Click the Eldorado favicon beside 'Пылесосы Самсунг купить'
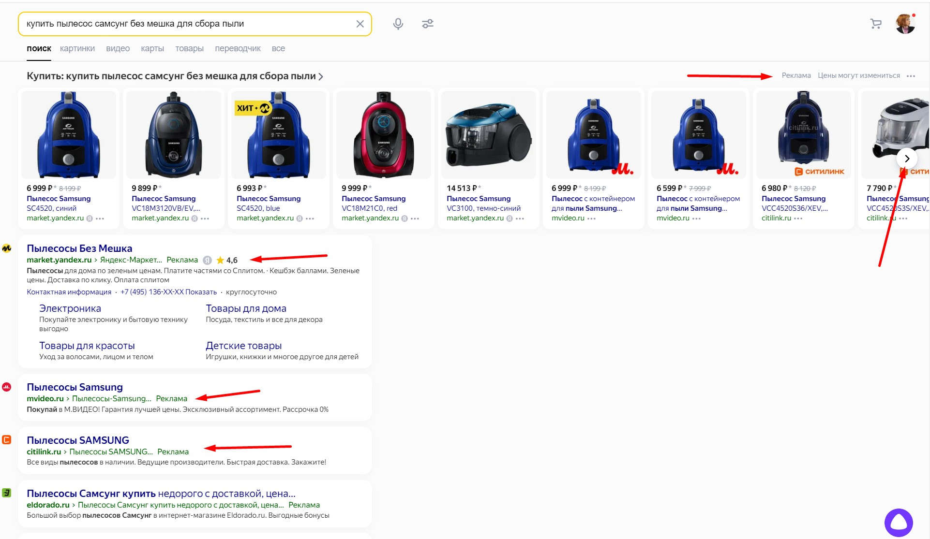930x539 pixels. click(x=7, y=493)
